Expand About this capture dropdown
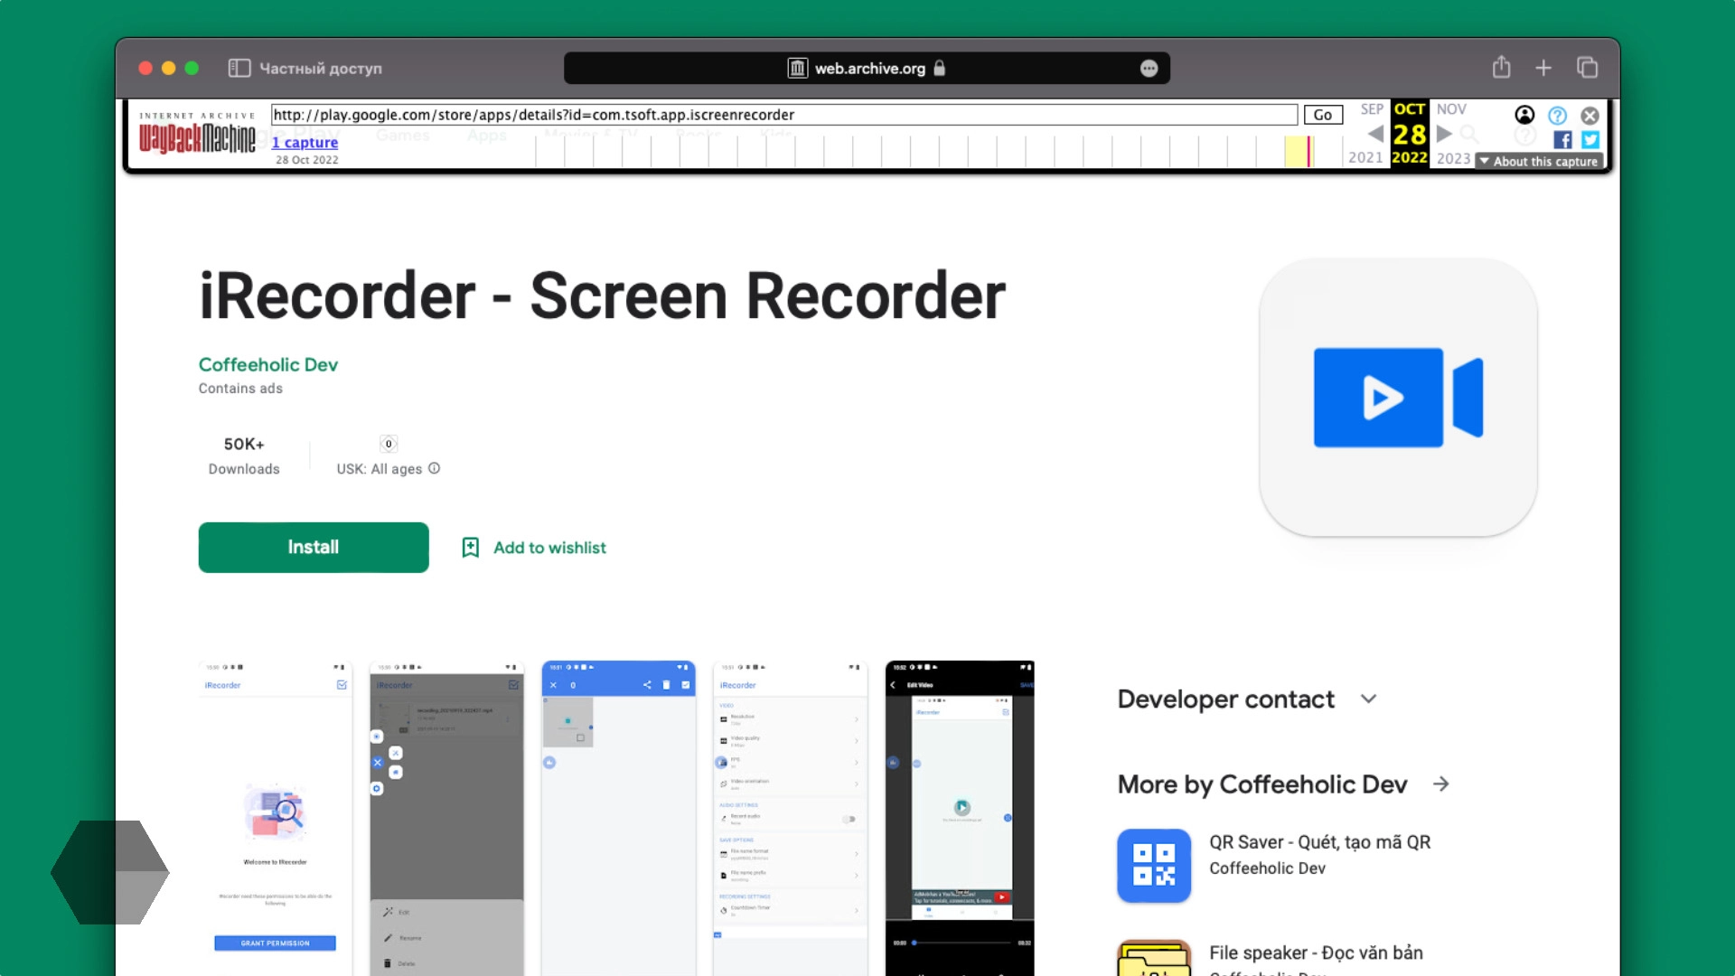 tap(1540, 161)
